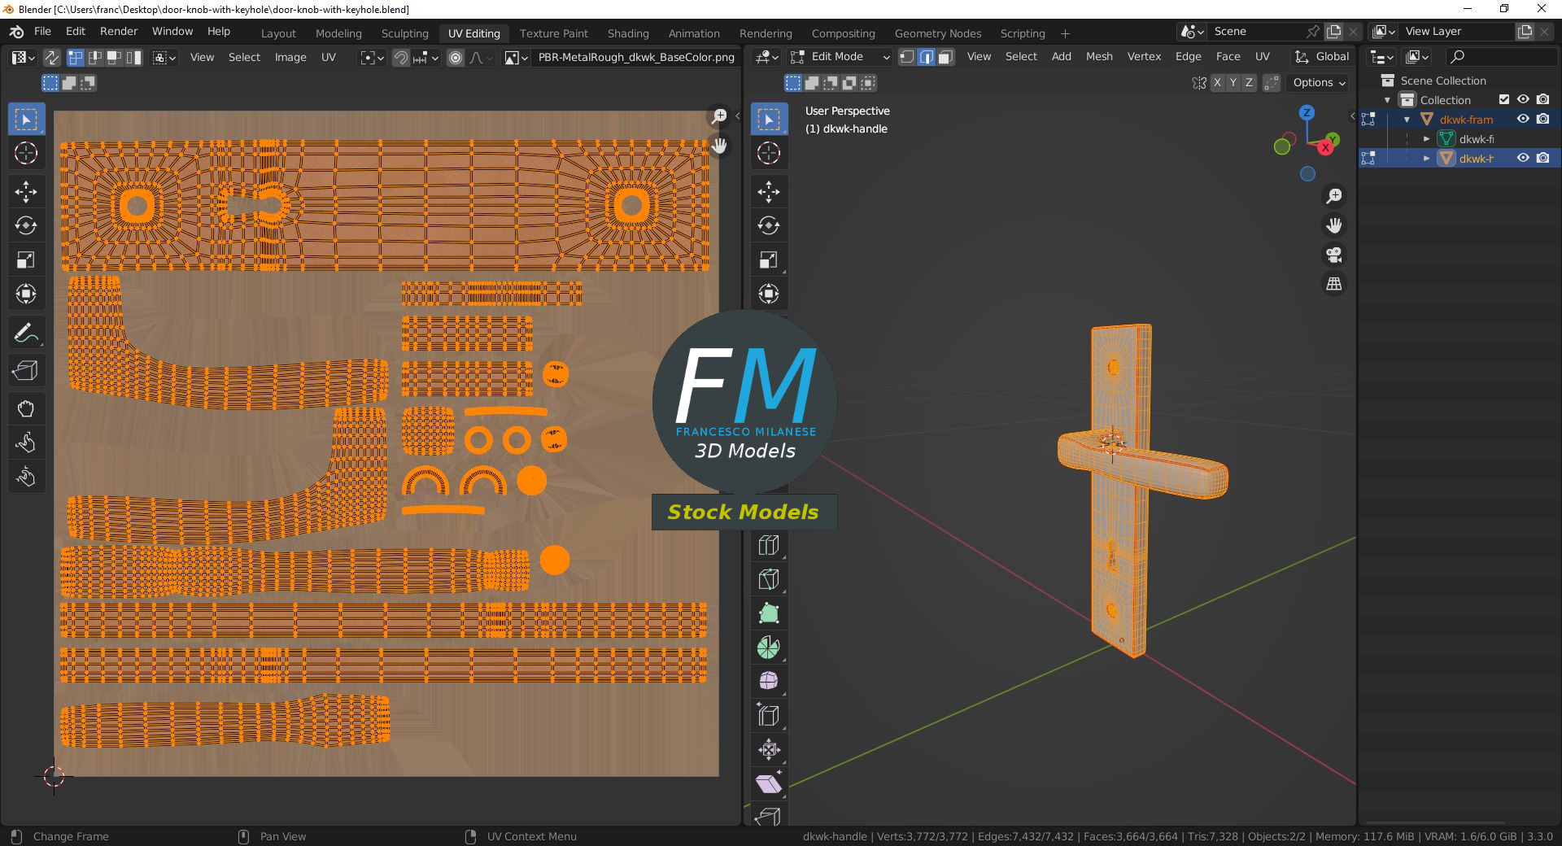1562x846 pixels.
Task: Open the UV sticky selection mode dropdown
Action: coord(164,58)
